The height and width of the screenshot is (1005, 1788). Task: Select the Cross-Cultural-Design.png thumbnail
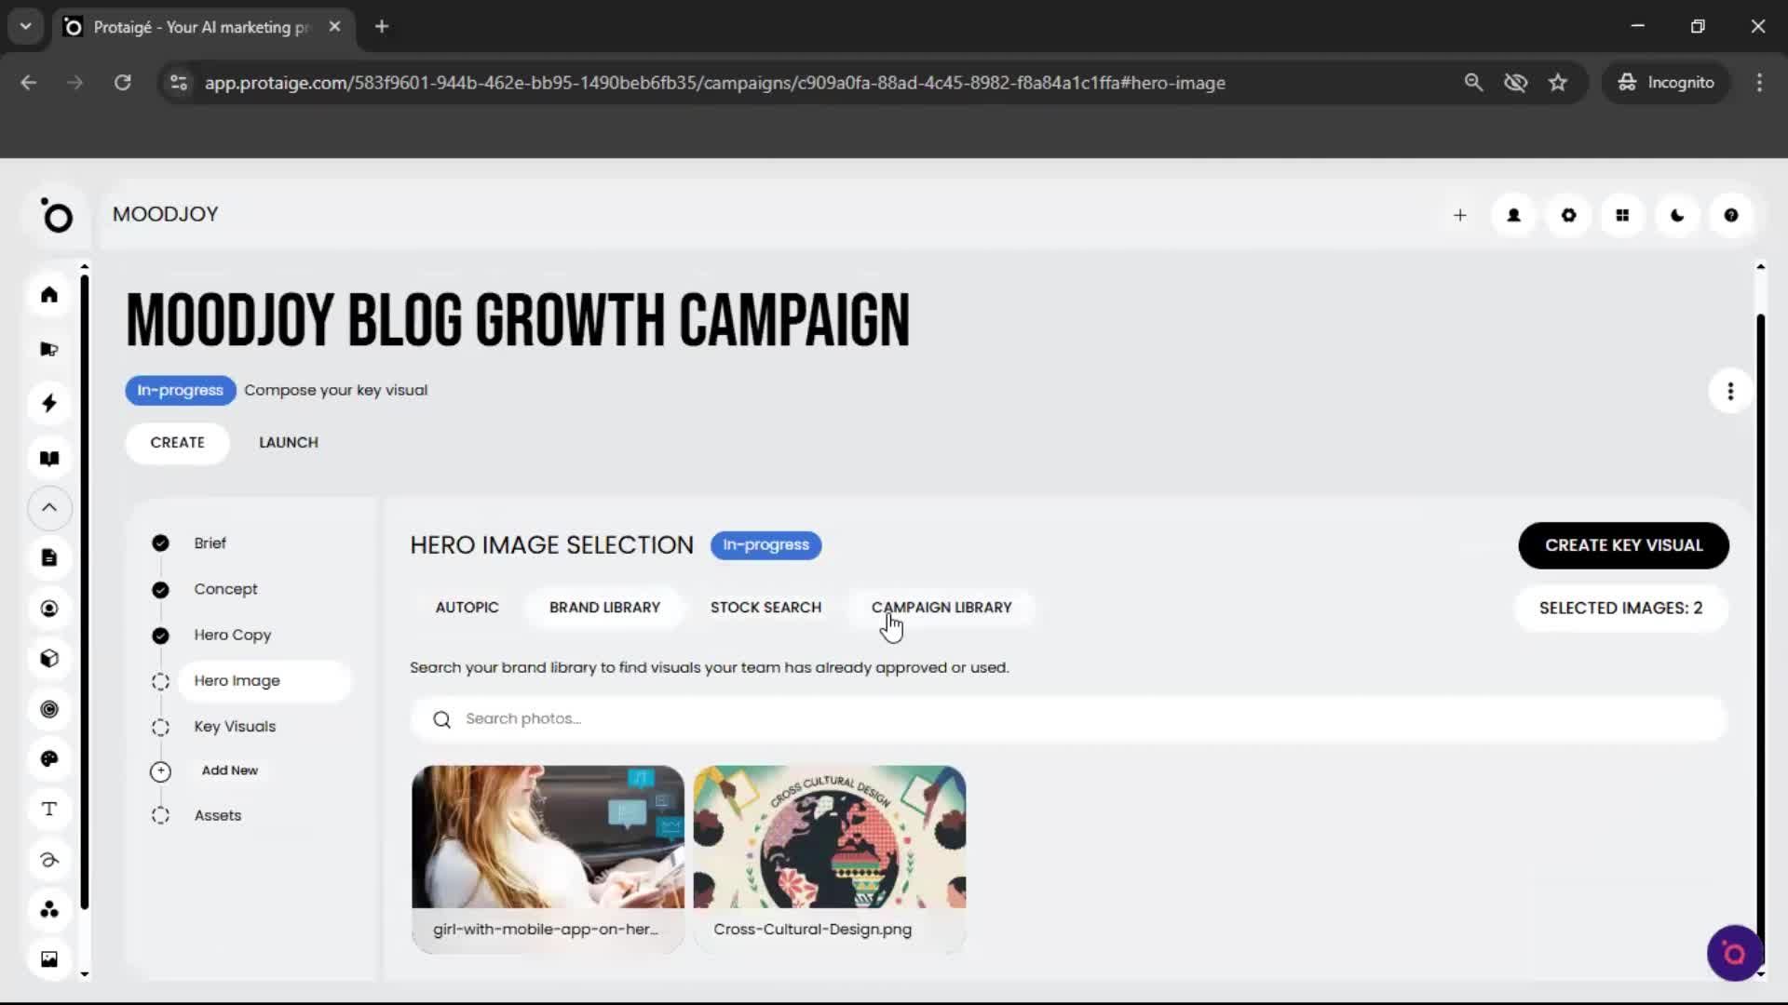pos(829,837)
